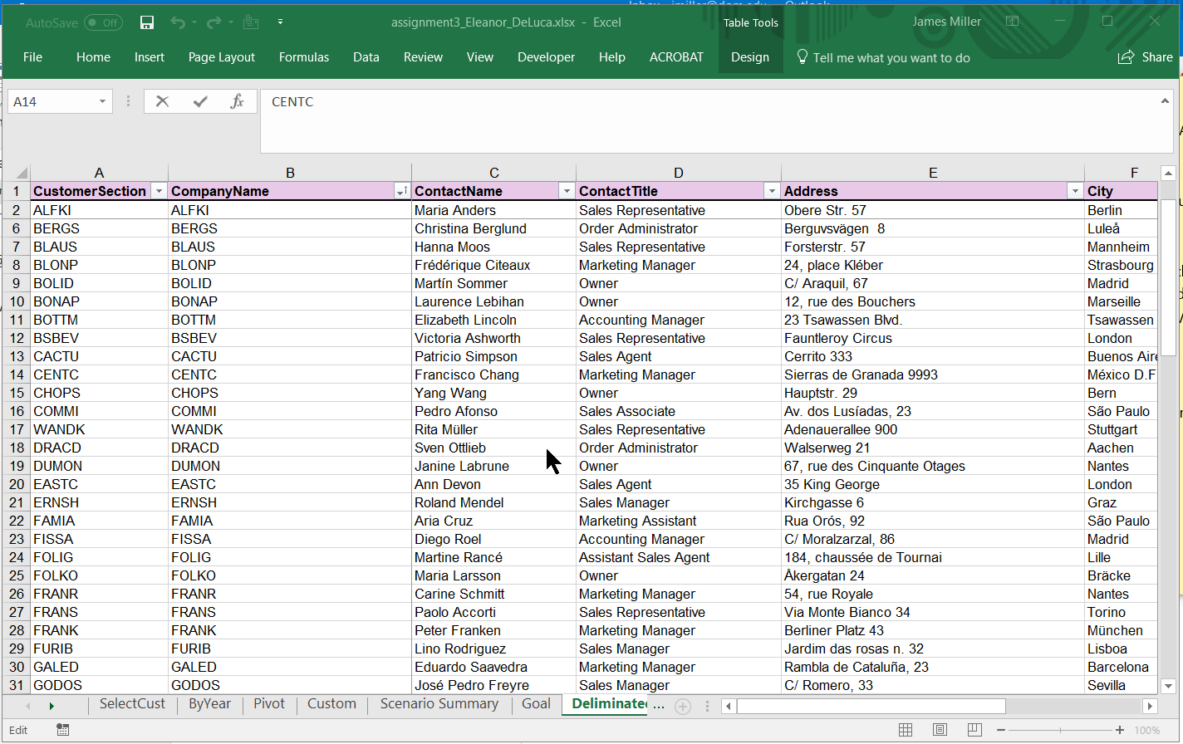1183x744 pixels.
Task: Switch to Page Break Preview icon
Action: click(x=974, y=730)
